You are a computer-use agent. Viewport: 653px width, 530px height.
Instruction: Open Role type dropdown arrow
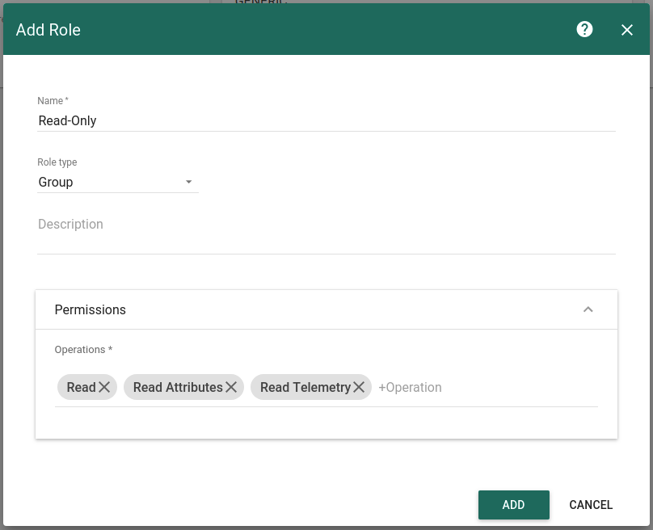click(x=189, y=182)
